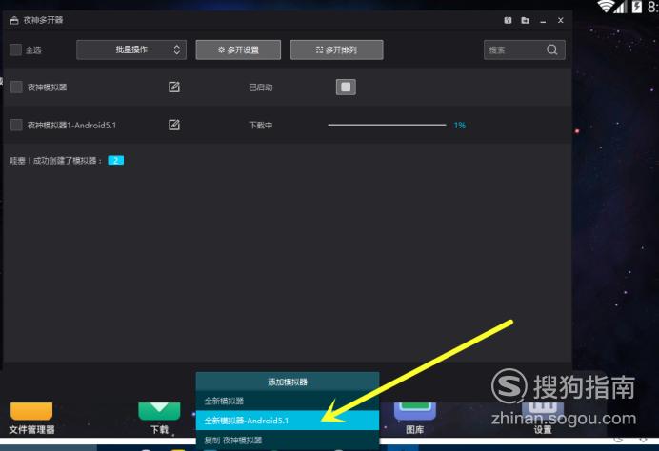Viewport: 659px width, 451px height.
Task: Check the 夜神模拟器1-Android5.1 row checkbox
Action: pos(16,125)
